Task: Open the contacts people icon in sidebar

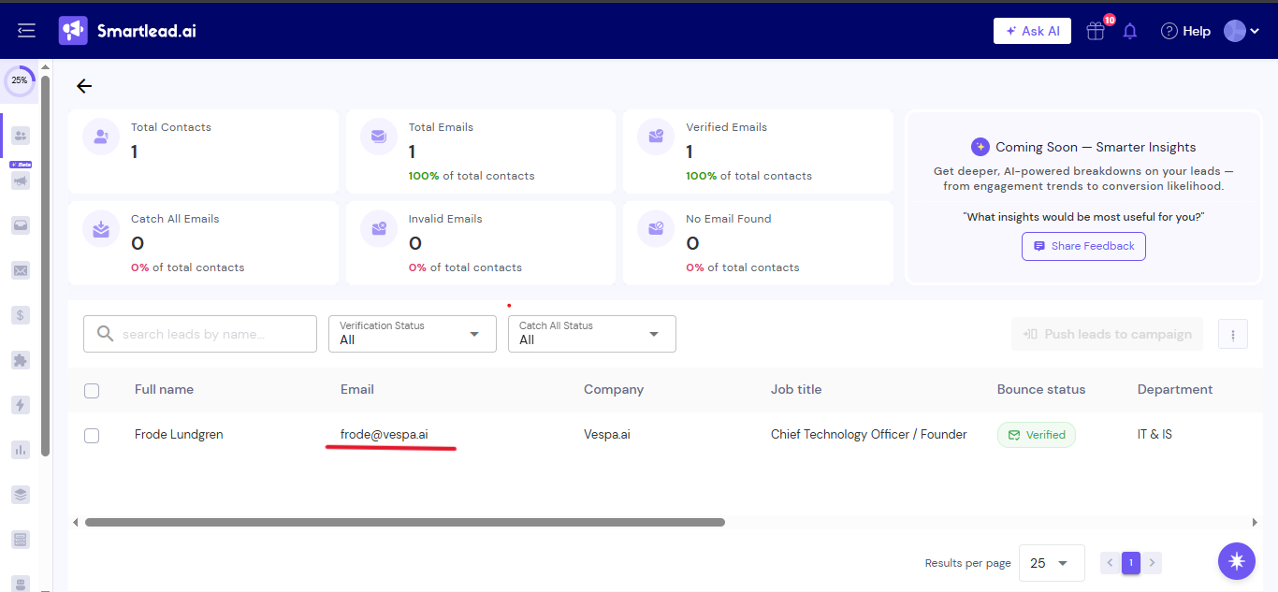Action: (21, 136)
